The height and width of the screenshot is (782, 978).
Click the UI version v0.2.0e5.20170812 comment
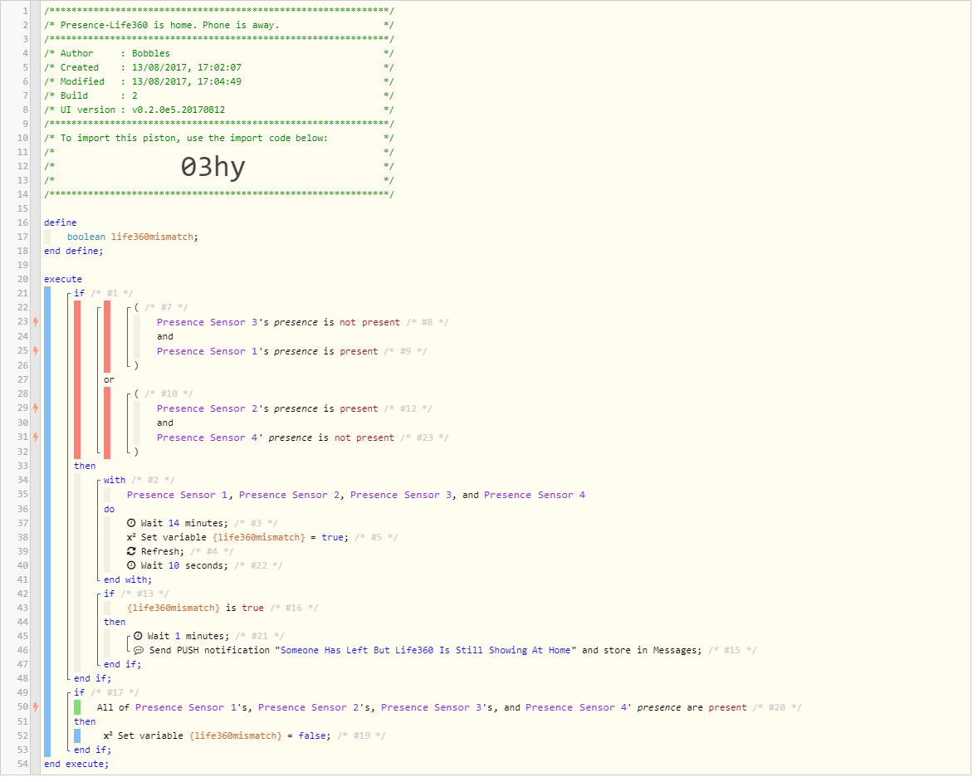(219, 110)
